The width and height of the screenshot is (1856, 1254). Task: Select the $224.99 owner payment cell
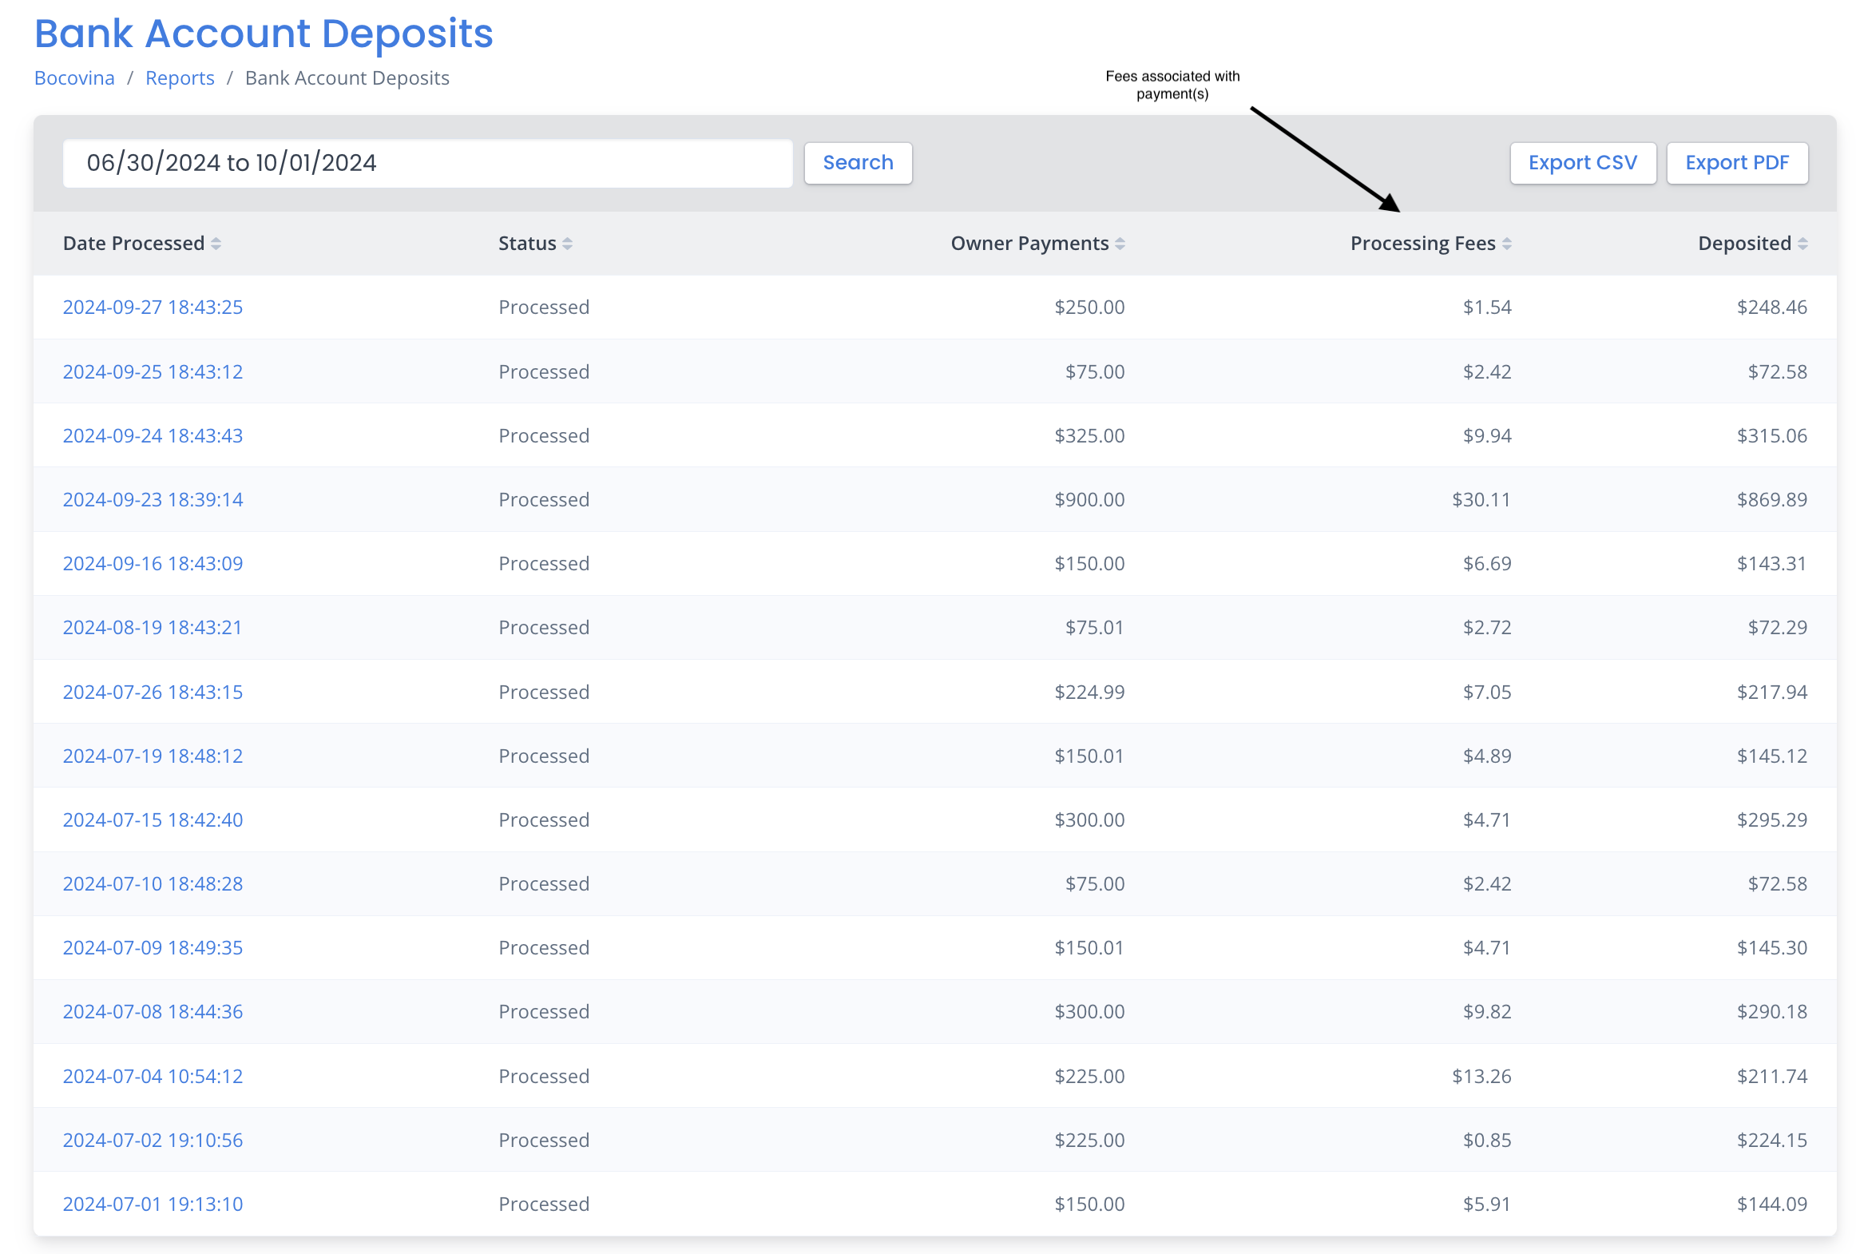click(x=1089, y=692)
